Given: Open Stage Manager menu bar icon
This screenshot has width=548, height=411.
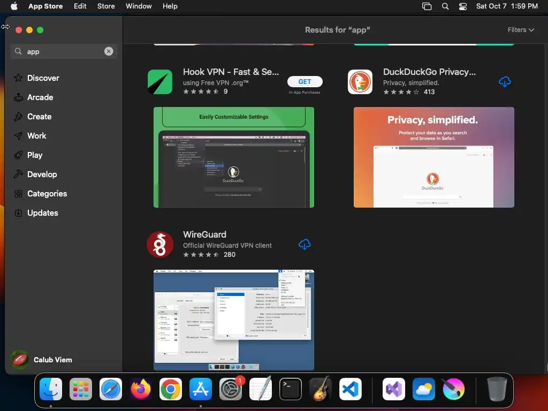Looking at the screenshot, I should coord(427,6).
